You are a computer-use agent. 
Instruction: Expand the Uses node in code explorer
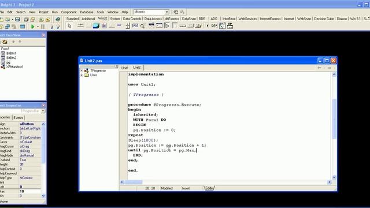pyautogui.click(x=82, y=75)
